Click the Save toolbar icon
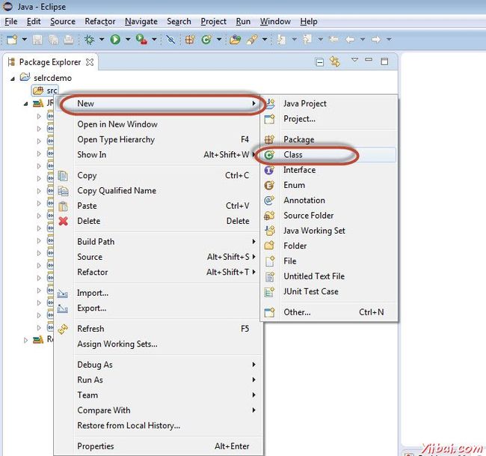486x456 pixels. (x=37, y=40)
